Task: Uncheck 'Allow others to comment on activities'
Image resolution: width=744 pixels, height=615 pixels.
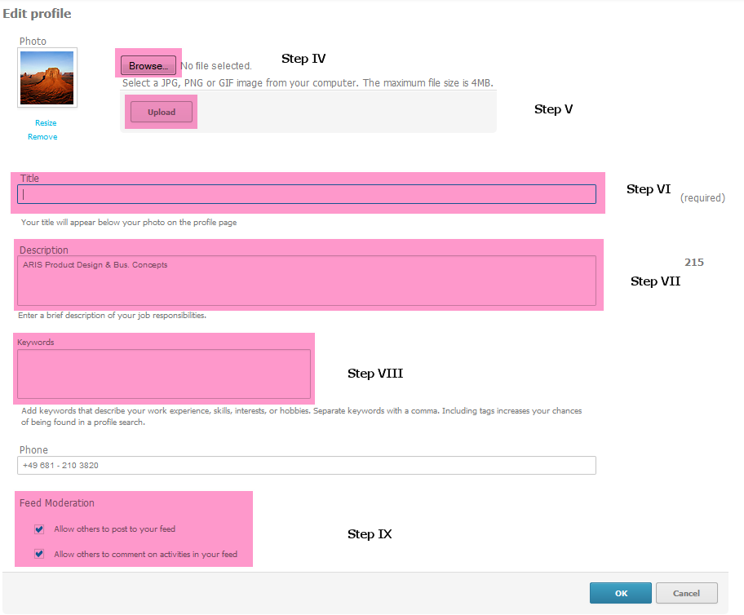Action: 39,554
